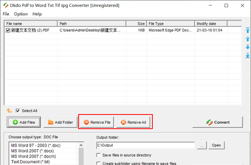Open the output folder with Open button
The width and height of the screenshot is (251, 165).
pyautogui.click(x=216, y=145)
